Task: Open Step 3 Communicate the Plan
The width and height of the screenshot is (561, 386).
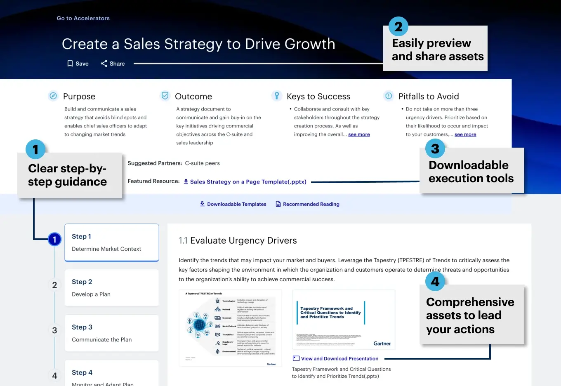Action: pos(111,333)
